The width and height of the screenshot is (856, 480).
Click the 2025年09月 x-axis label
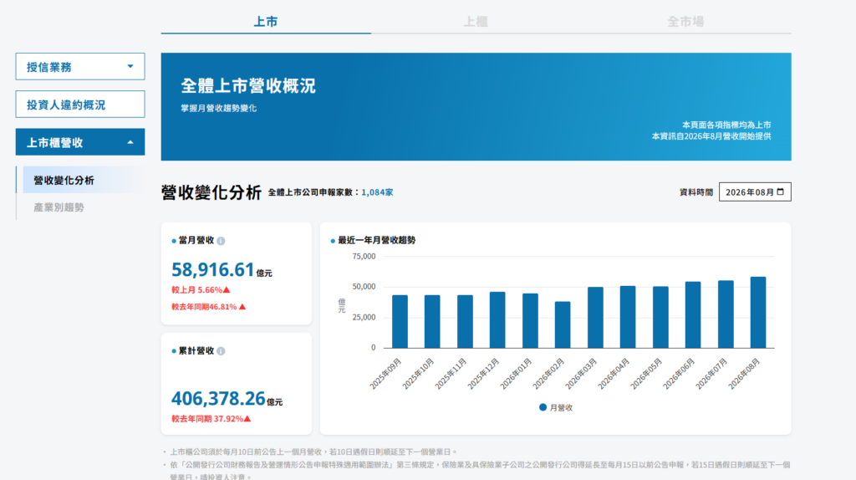pyautogui.click(x=385, y=374)
